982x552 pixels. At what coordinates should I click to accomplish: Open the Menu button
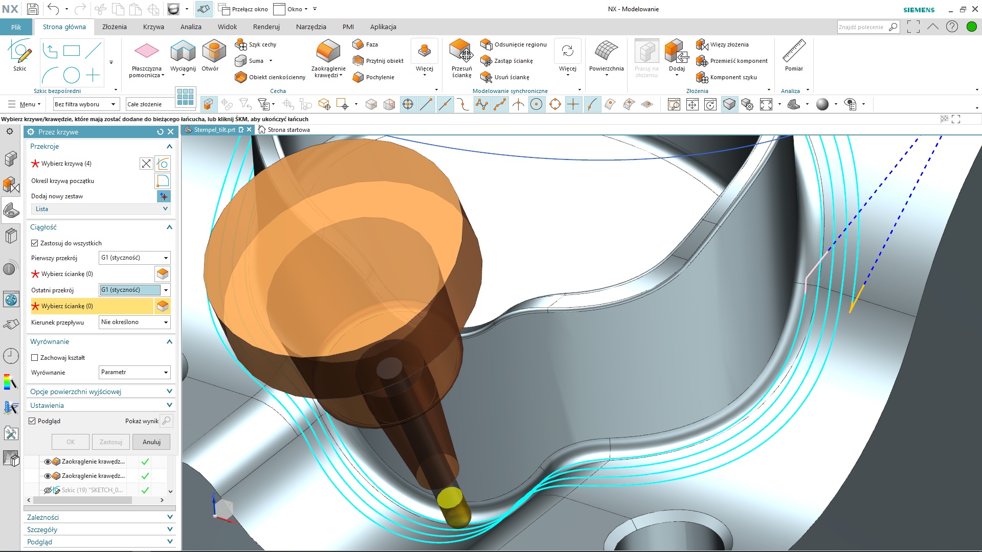click(25, 104)
